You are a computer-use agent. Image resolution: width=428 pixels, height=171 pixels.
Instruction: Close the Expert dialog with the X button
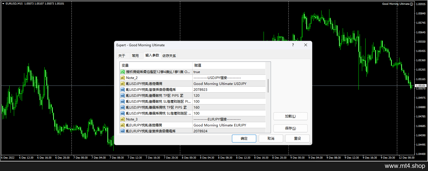point(306,45)
